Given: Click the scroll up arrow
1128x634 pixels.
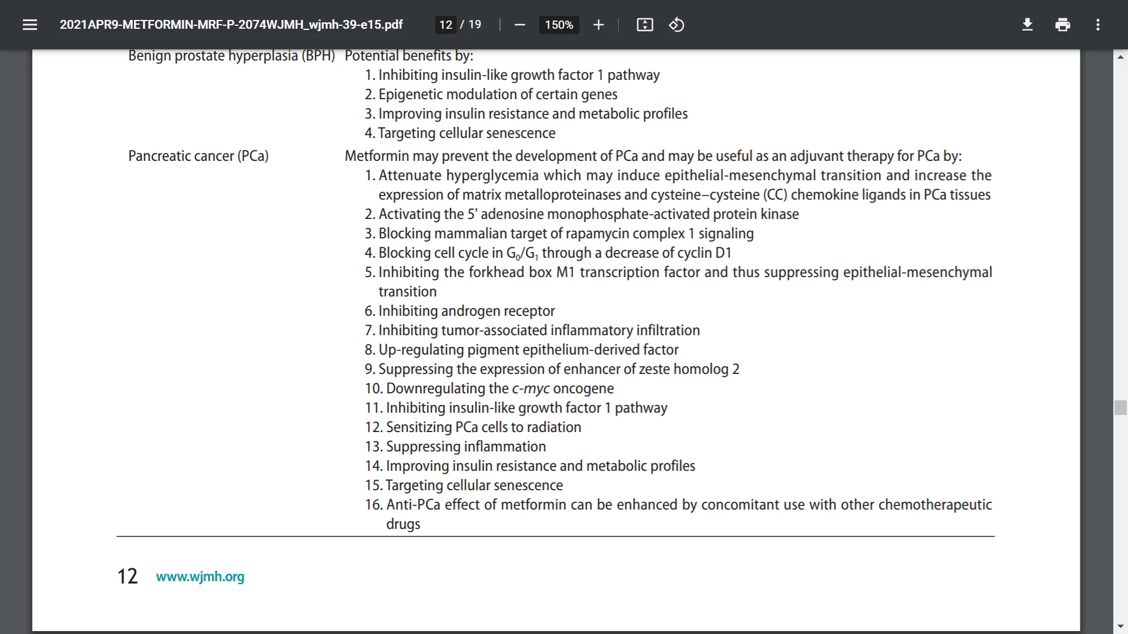Looking at the screenshot, I should pos(1120,57).
